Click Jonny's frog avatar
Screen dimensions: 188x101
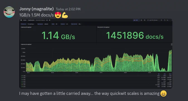point(9,12)
